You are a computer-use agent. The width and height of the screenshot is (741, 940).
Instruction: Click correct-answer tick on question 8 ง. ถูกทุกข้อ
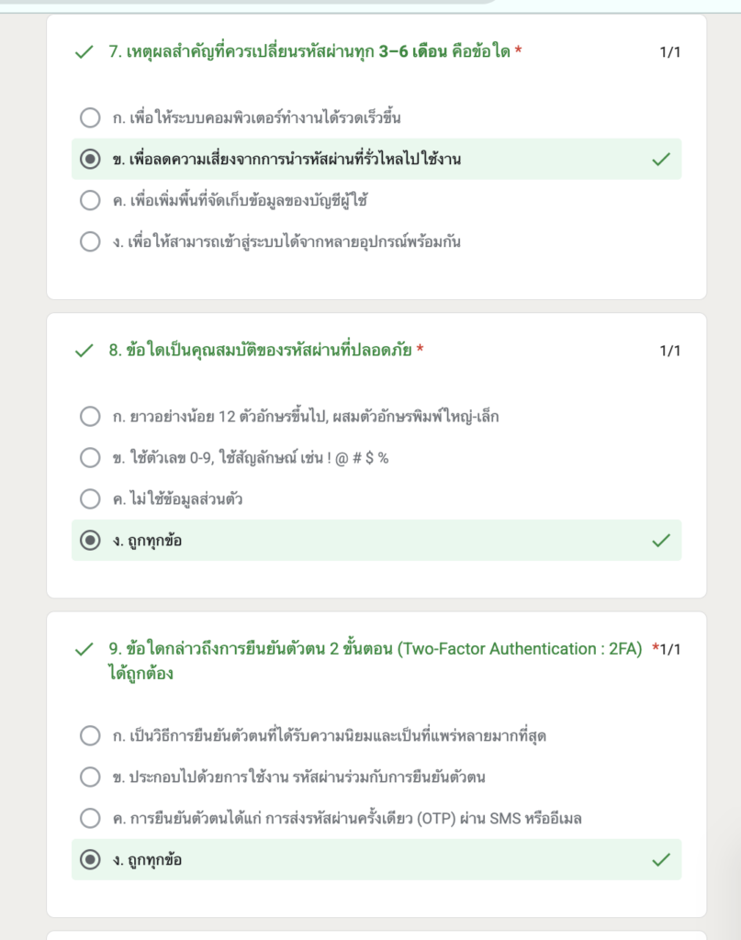point(661,541)
